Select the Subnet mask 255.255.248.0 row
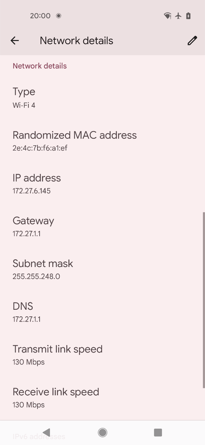Screen dimensions: 205x445 pos(102,269)
